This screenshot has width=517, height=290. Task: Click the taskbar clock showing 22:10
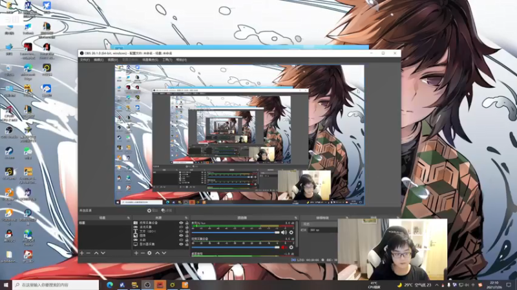[x=494, y=285]
